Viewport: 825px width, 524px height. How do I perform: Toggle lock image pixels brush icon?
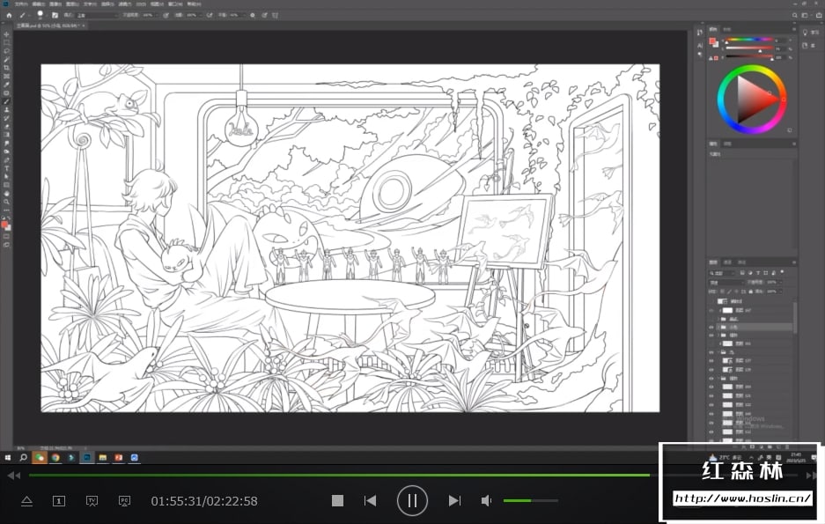coord(729,292)
